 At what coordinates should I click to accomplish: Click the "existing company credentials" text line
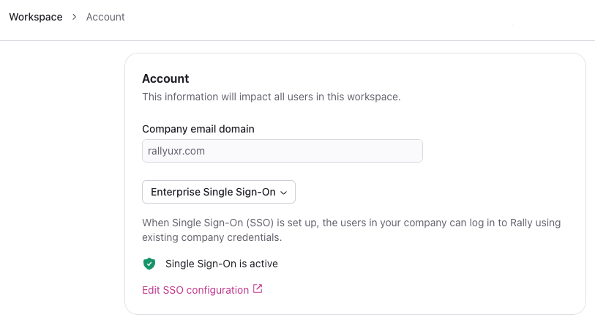(x=212, y=237)
